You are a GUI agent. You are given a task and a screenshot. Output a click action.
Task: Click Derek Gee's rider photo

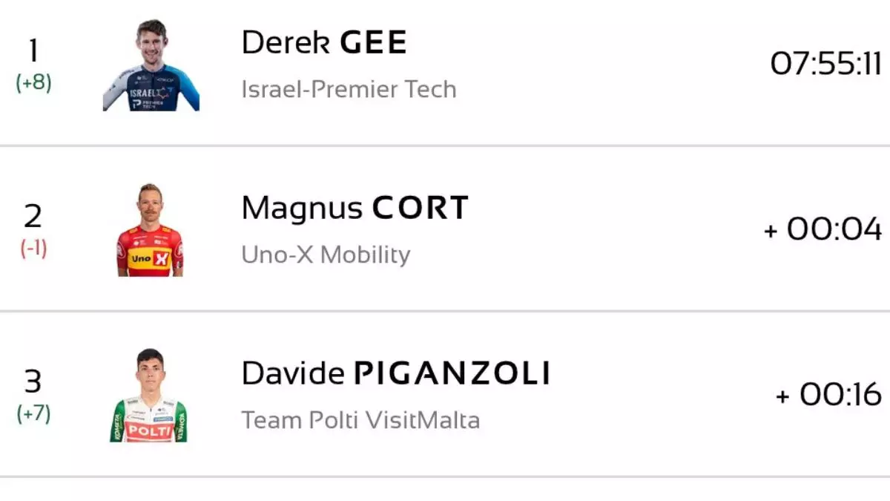pyautogui.click(x=151, y=66)
